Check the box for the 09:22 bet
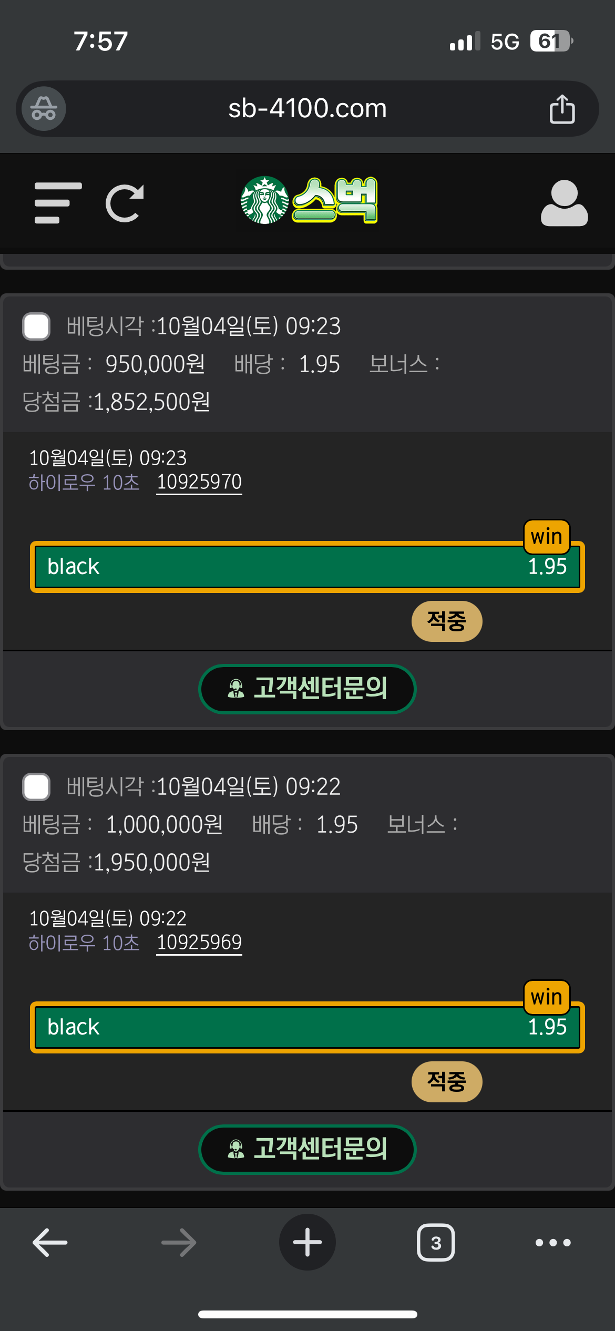Screen dimensions: 615x1331 click(36, 787)
